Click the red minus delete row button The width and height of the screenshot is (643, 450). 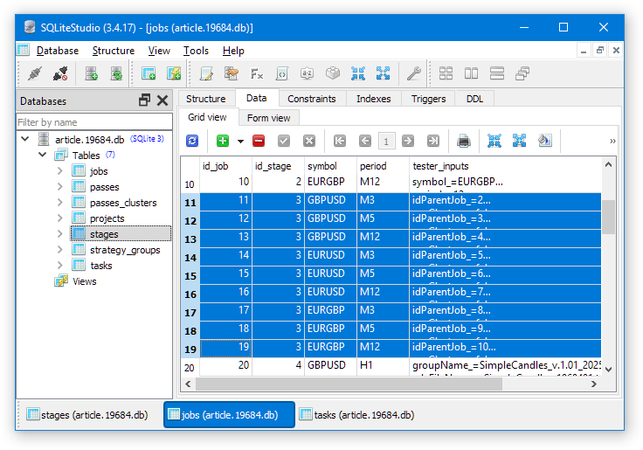(x=259, y=141)
